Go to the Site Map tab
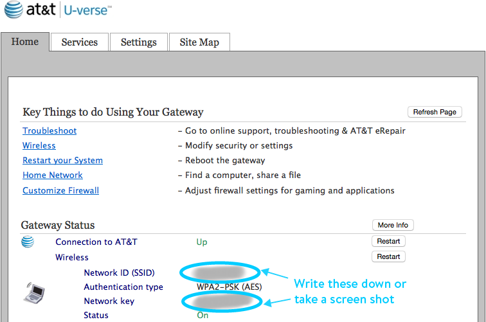This screenshot has width=486, height=322. click(199, 42)
